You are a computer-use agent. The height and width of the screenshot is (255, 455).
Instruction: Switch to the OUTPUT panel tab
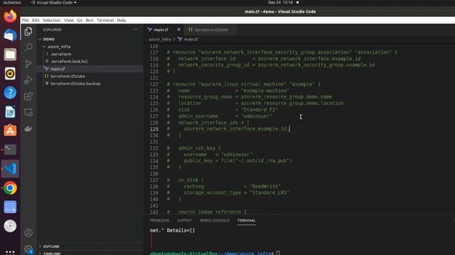point(184,220)
